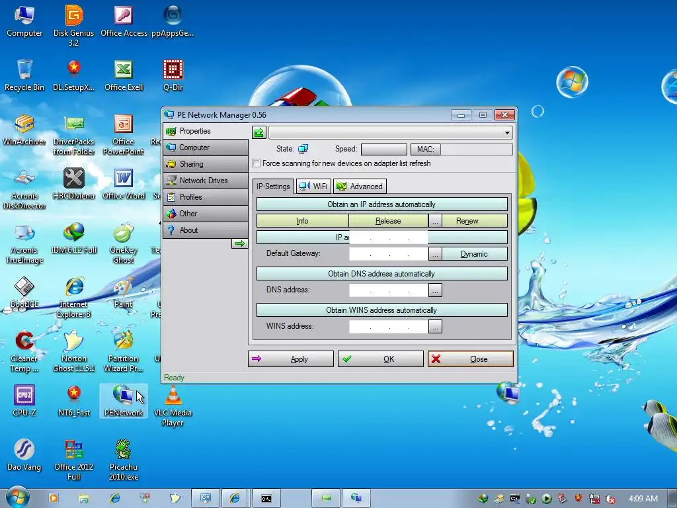
Task: Launch BootICE from desktop
Action: click(24, 293)
